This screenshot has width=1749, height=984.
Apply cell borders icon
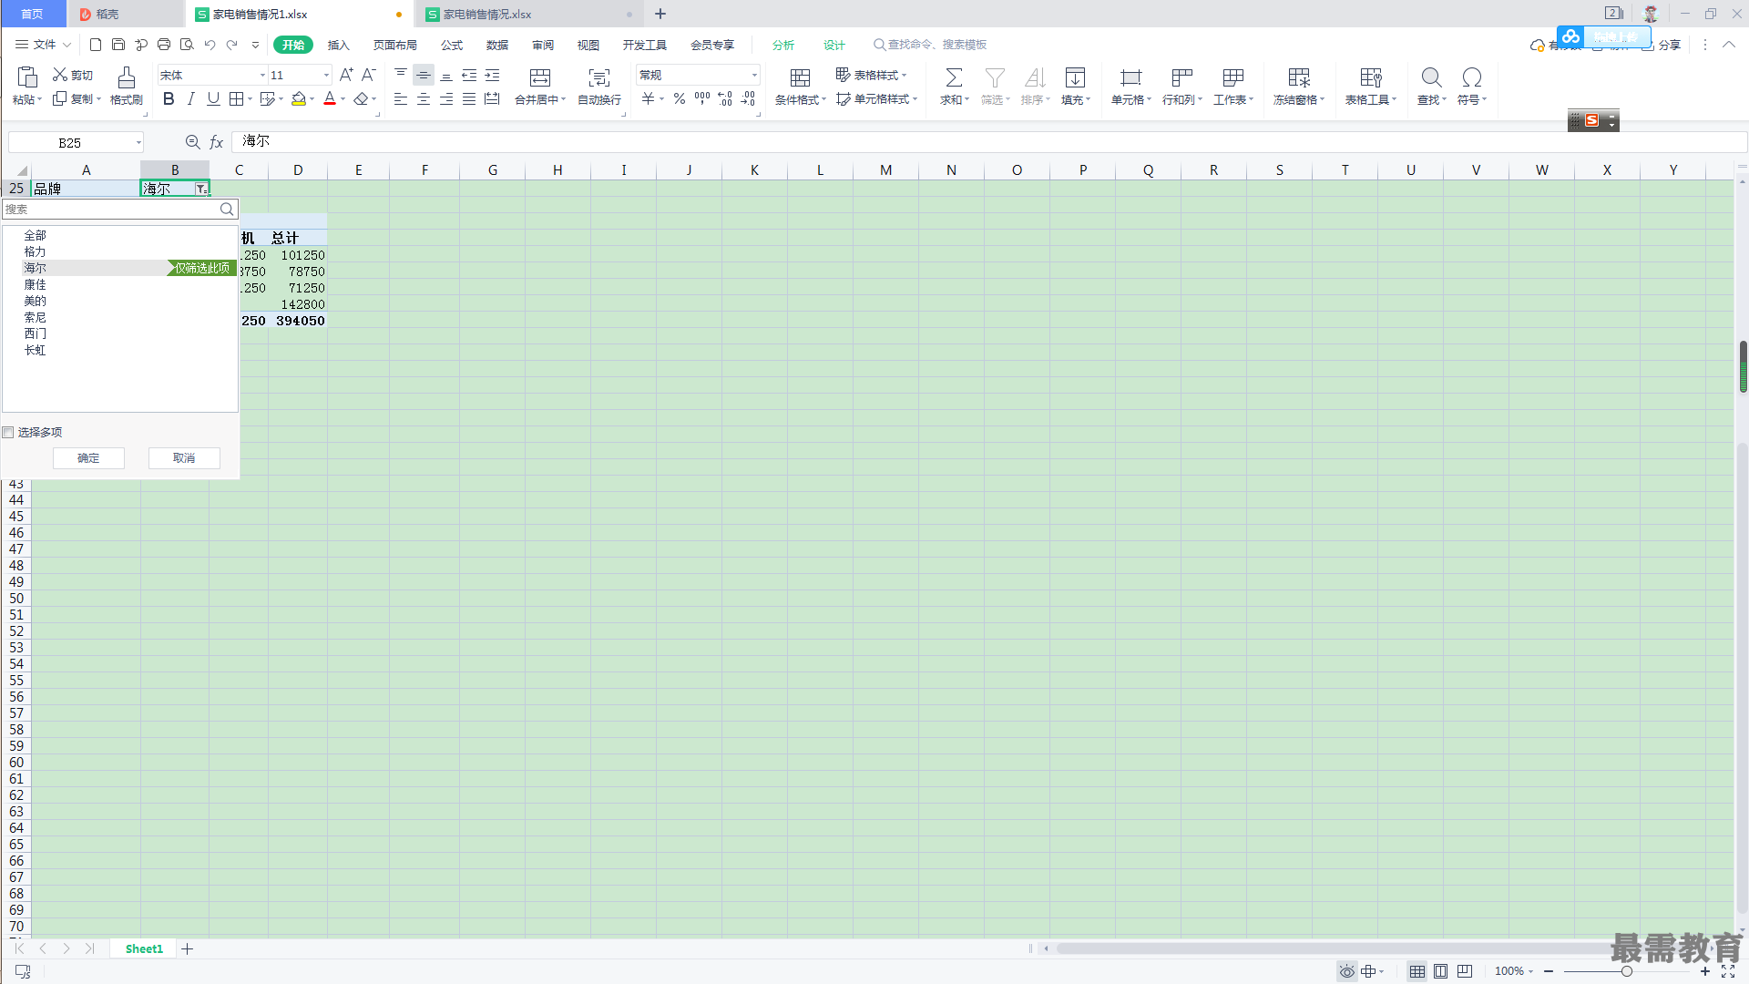pyautogui.click(x=236, y=99)
